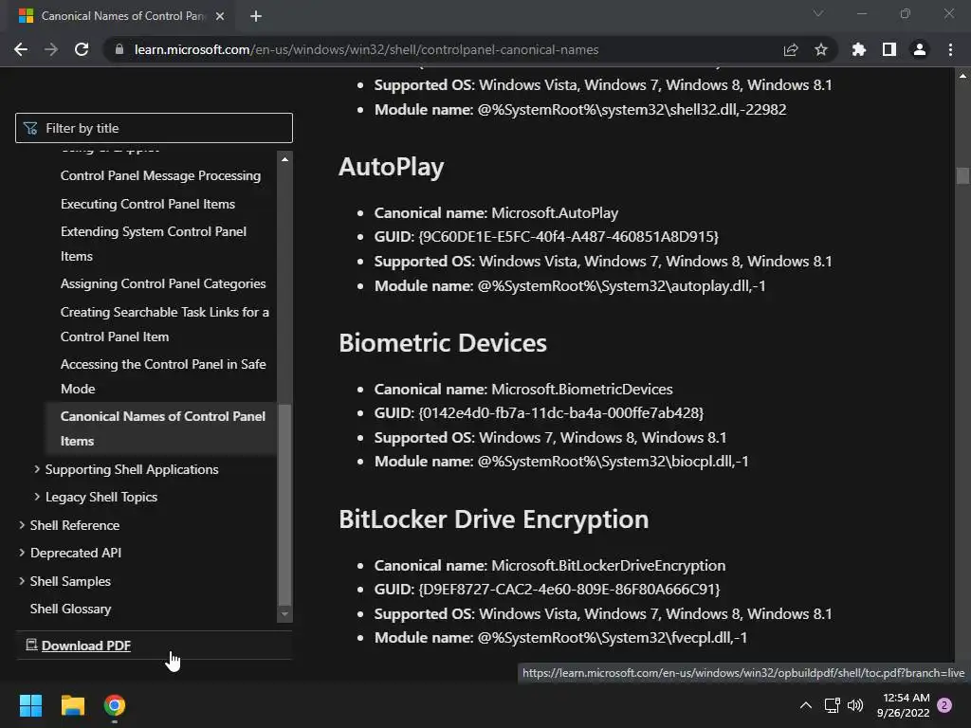The width and height of the screenshot is (971, 728).
Task: Click the address bar URL
Action: click(366, 49)
